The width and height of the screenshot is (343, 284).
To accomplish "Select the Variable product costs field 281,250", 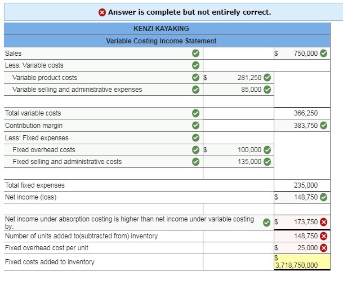I will pyautogui.click(x=238, y=77).
